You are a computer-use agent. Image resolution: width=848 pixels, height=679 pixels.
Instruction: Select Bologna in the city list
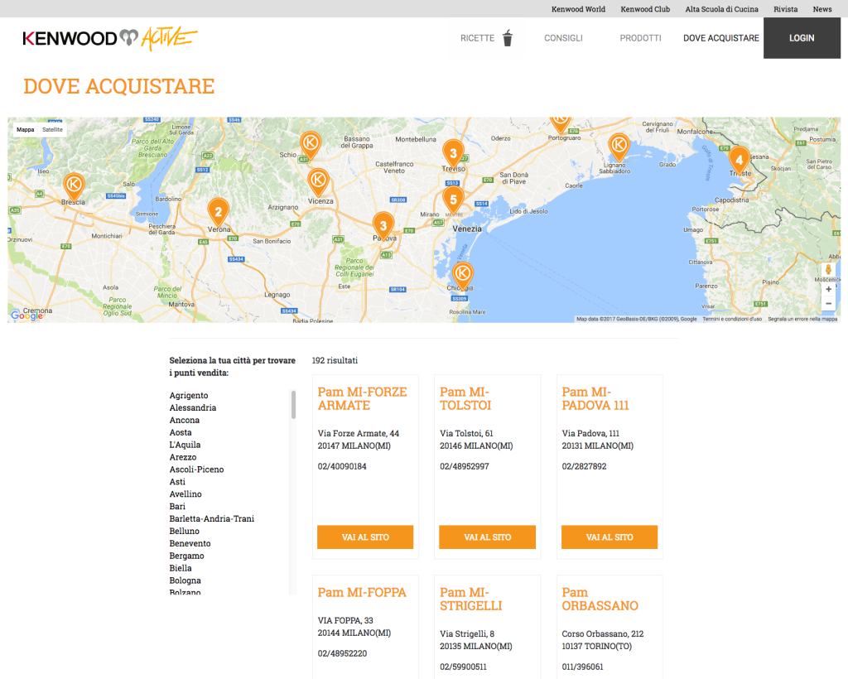(185, 580)
